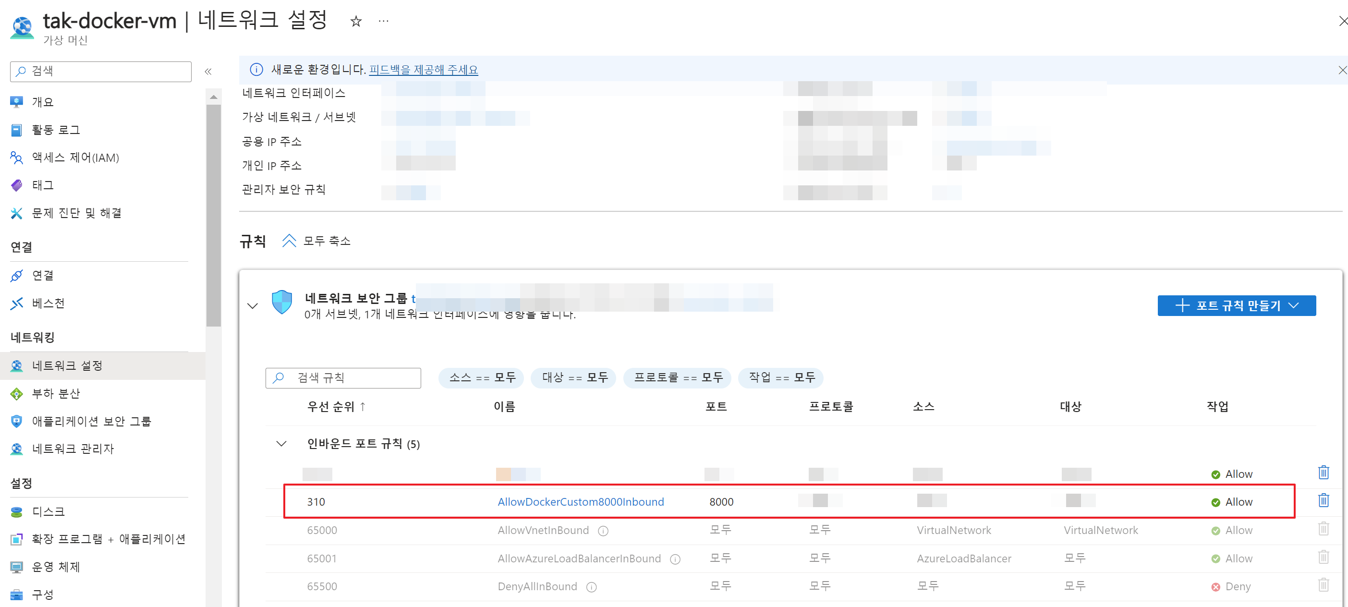Click the network security group shield icon
1348x607 pixels.
[x=281, y=303]
